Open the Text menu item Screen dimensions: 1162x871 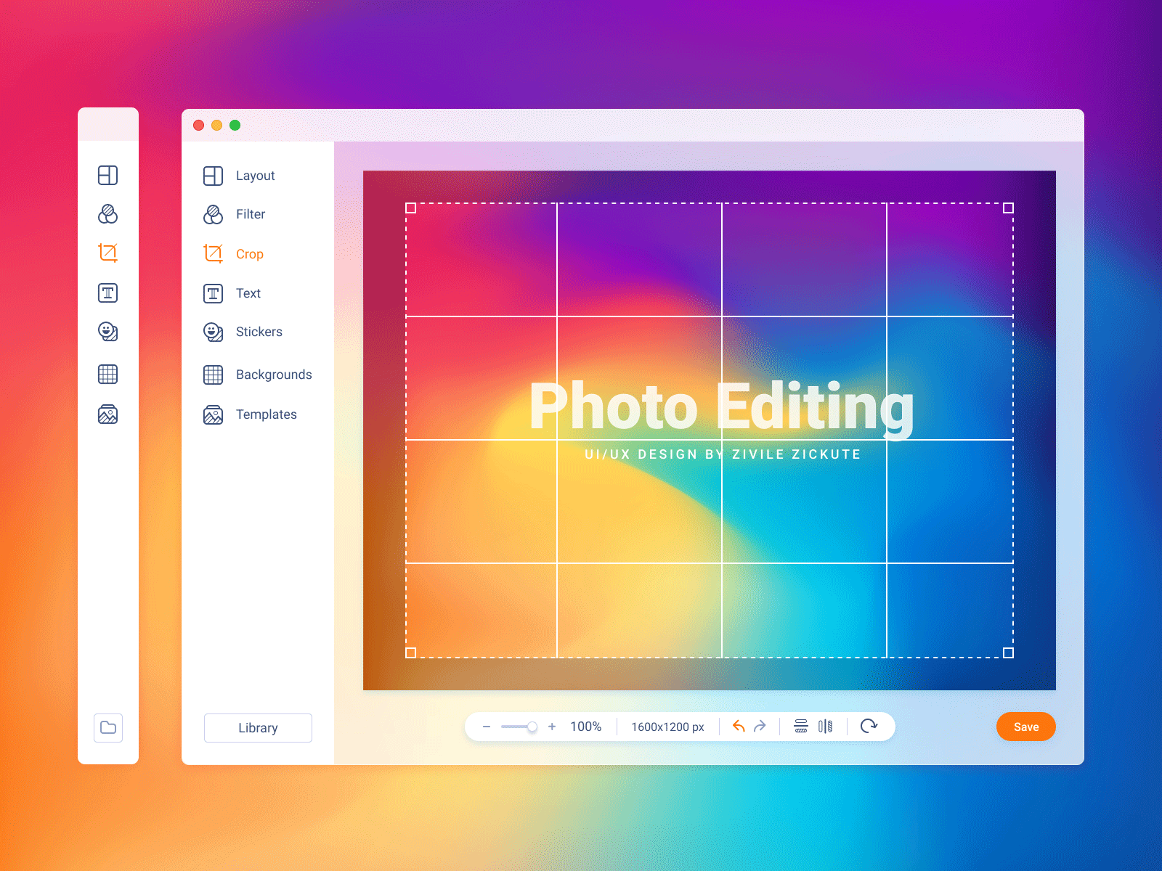click(232, 293)
